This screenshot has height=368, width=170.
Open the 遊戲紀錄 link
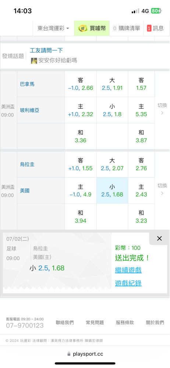coord(128,283)
